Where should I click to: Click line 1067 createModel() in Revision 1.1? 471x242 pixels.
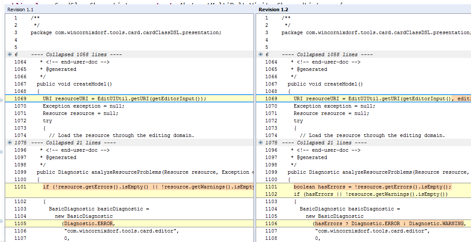pos(74,84)
